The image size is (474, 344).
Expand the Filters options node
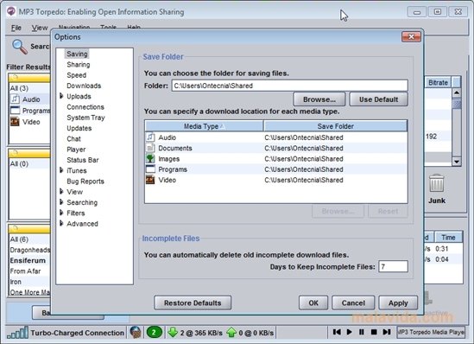[61, 213]
